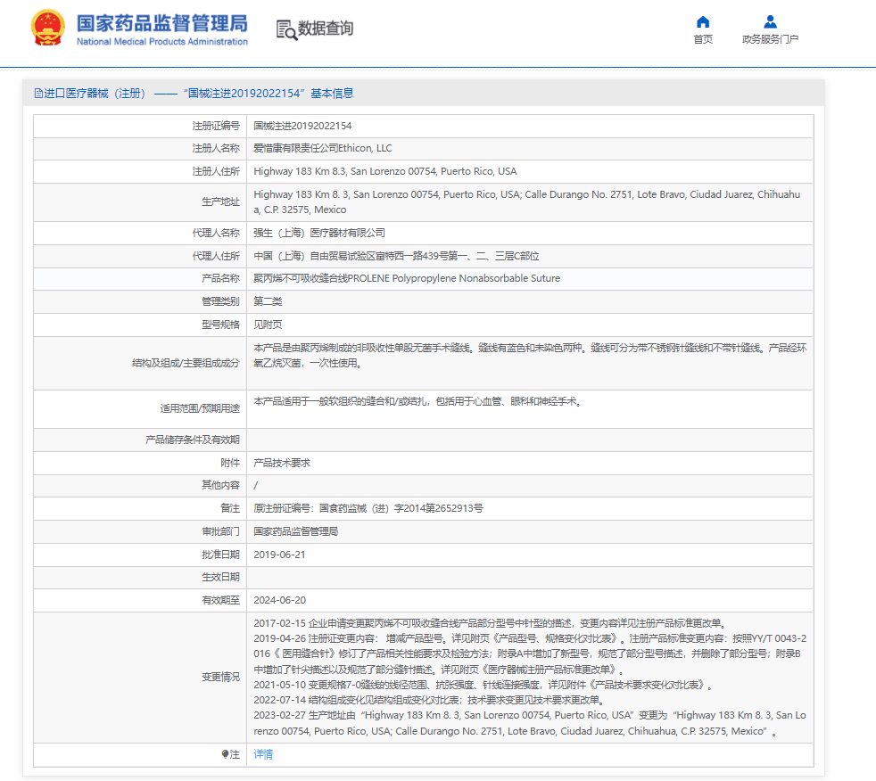The width and height of the screenshot is (876, 781).
Task: Click the 生效日期 row label
Action: (x=220, y=577)
